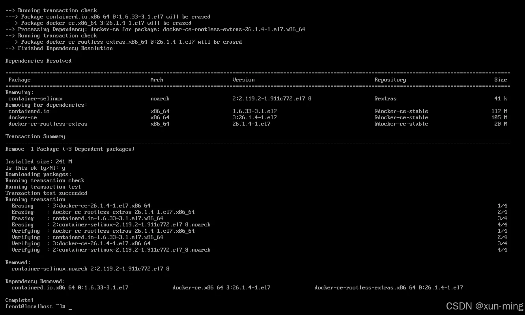Click 'docker-ce-rootless-extras.x86_64 0:26.1.4-1.el7' under Dependency Removed
Screen dimensions: 525x315
[x=389, y=287]
